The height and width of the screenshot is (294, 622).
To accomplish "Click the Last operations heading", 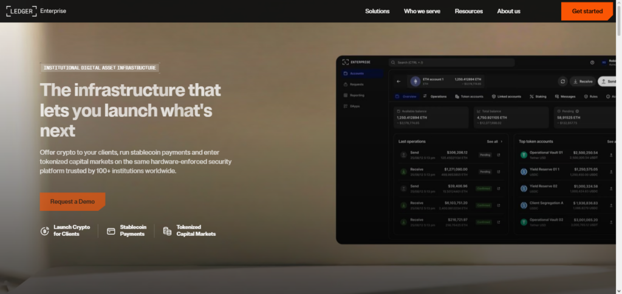I will point(412,141).
